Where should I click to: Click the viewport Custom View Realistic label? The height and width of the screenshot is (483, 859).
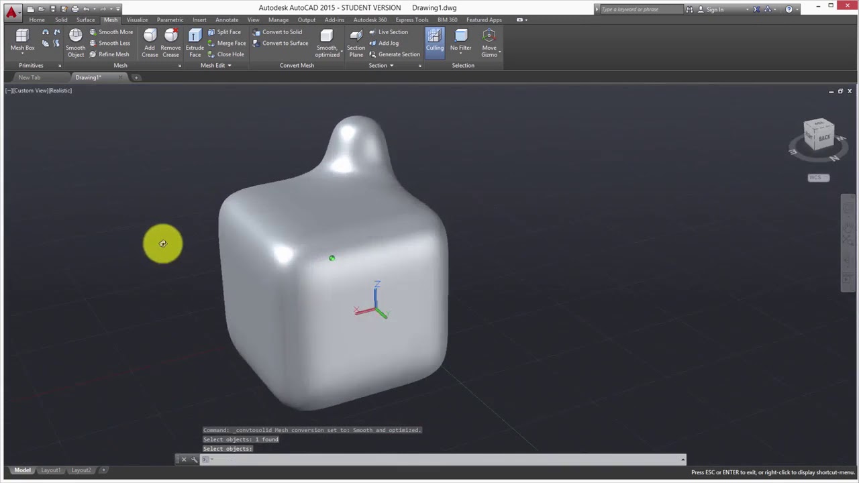(38, 91)
